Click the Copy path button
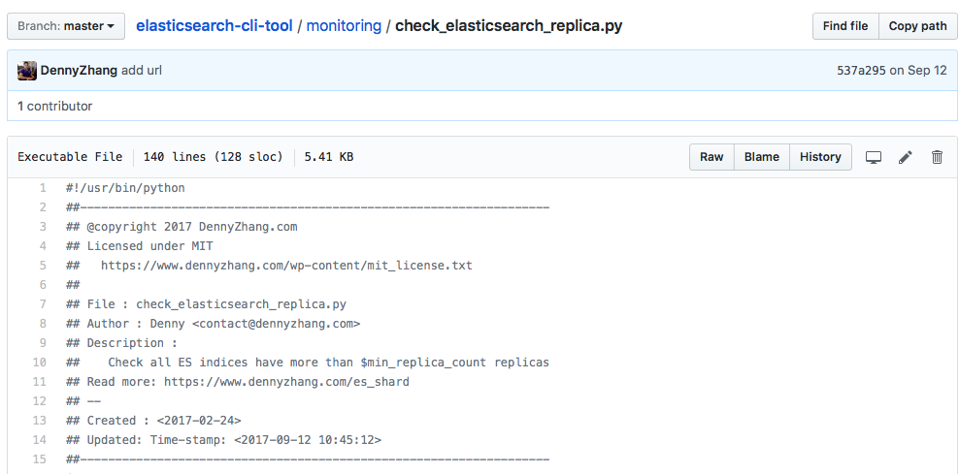This screenshot has width=959, height=474. coord(917,26)
